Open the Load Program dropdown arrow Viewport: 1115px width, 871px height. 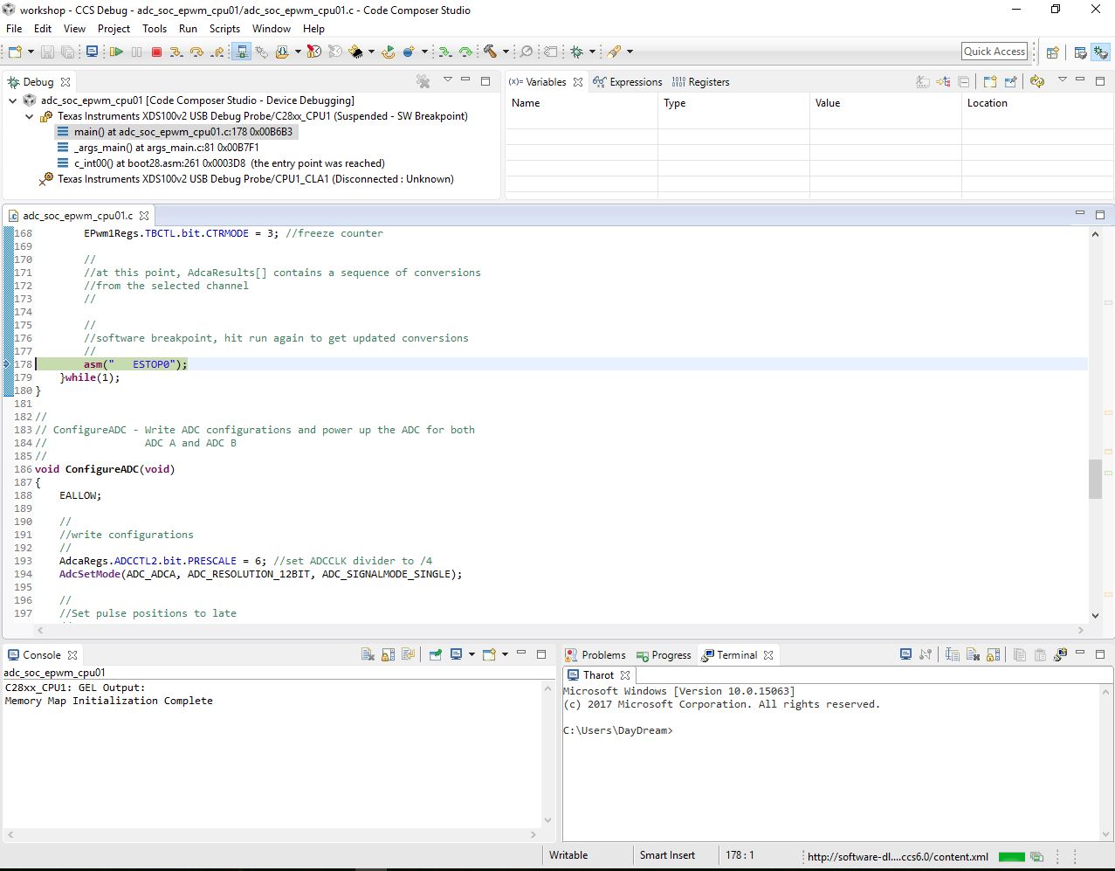pyautogui.click(x=298, y=52)
